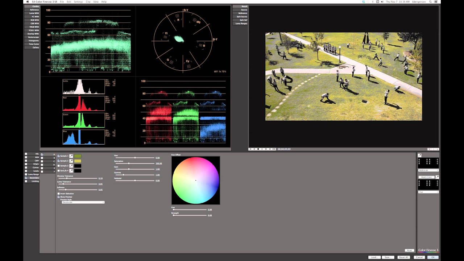
Task: Show Split Source in viewer
Action: click(240, 17)
